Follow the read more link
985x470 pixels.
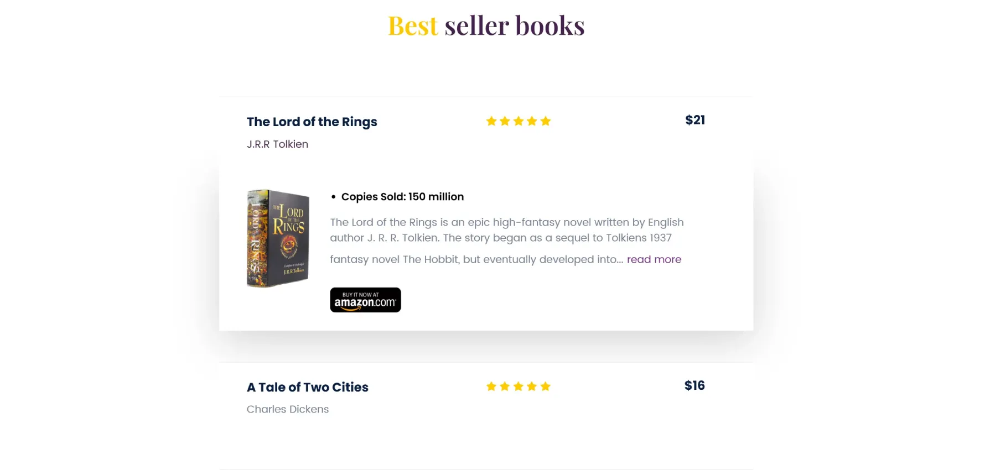pyautogui.click(x=654, y=259)
